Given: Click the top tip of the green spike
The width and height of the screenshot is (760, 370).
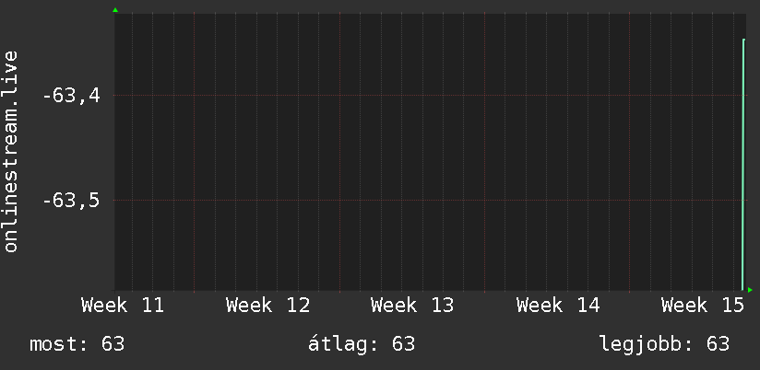Looking at the screenshot, I should tap(743, 40).
